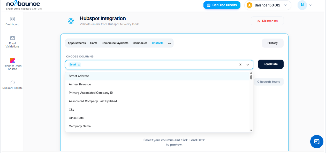Click the Get Free Credits button
The width and height of the screenshot is (326, 153).
(222, 5)
